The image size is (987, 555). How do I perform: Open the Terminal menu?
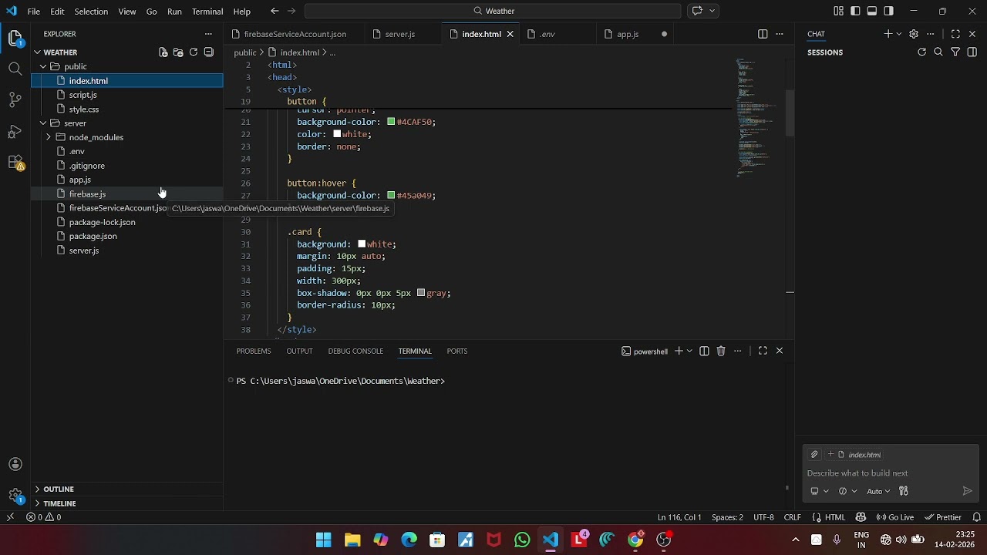pyautogui.click(x=207, y=12)
